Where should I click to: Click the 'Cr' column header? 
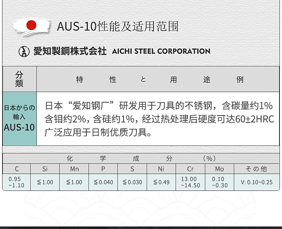(191, 169)
